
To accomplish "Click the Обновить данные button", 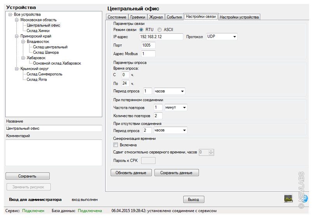I will (131, 173).
